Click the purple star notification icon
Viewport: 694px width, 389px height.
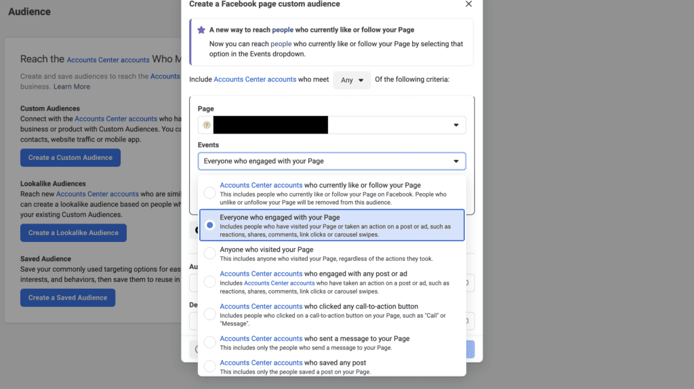[201, 30]
